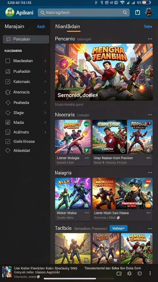158x282 pixels.
Task: Click the Maobeahan sidebar icon
Action: (x=8, y=61)
